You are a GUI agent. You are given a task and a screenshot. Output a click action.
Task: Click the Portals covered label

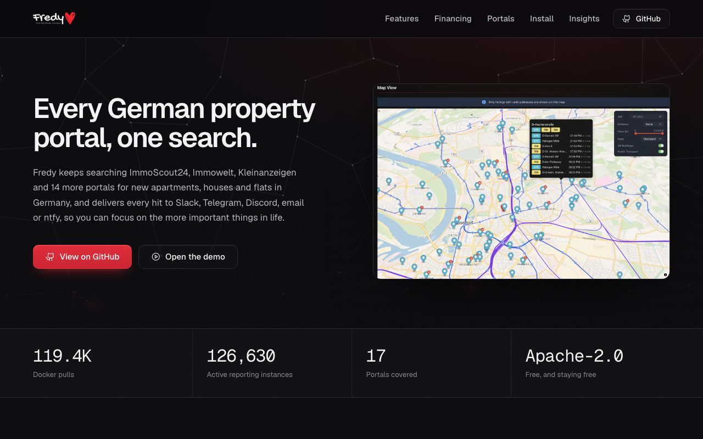(392, 375)
